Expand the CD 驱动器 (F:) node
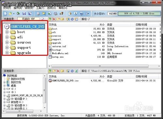The image size is (163, 119). point(5,99)
